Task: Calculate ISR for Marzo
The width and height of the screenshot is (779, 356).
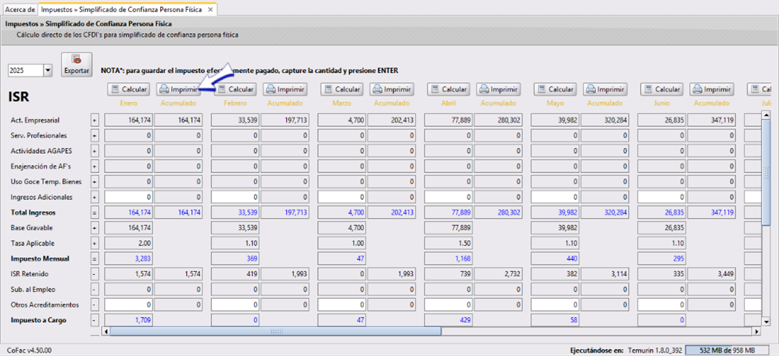Action: pos(342,90)
